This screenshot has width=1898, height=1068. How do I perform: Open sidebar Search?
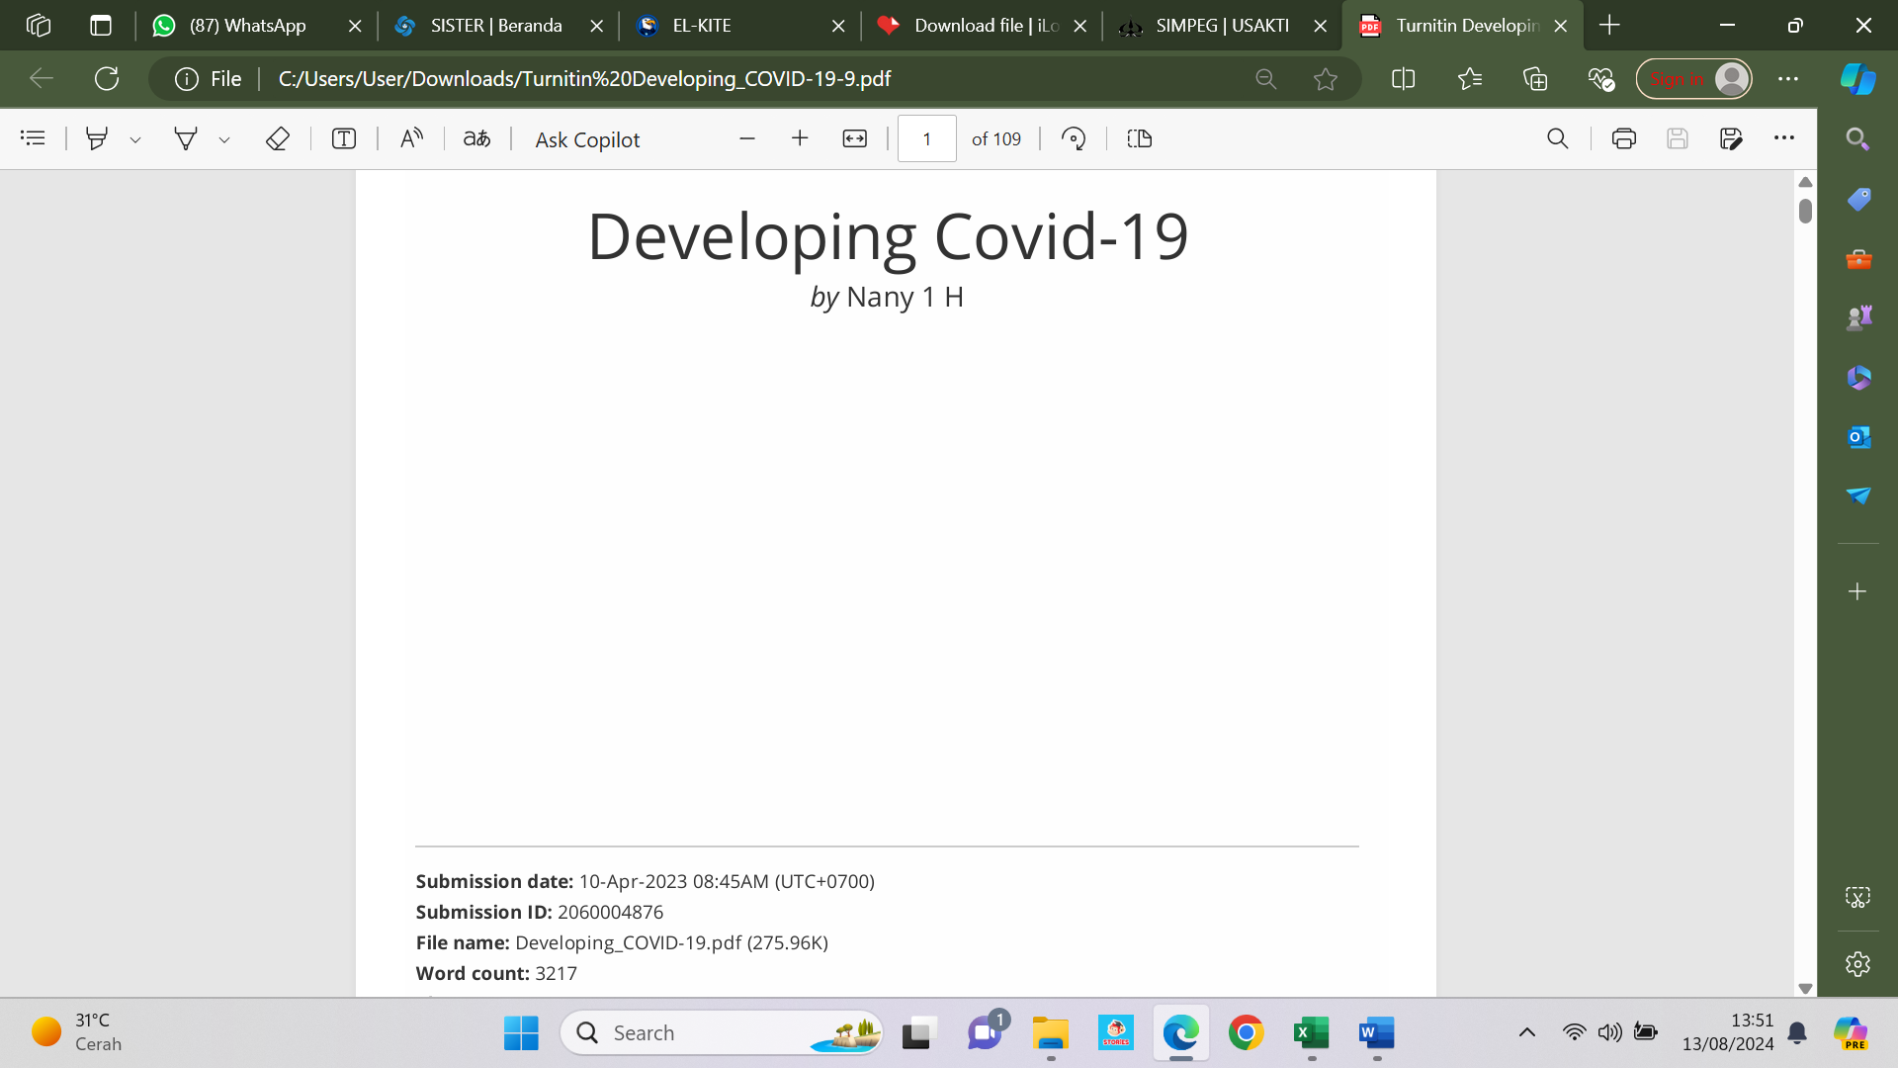pyautogui.click(x=1857, y=139)
